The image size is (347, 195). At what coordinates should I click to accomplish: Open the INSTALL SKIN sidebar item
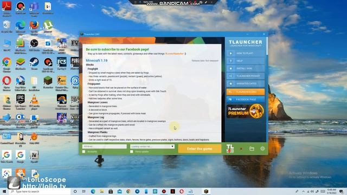click(x=246, y=68)
